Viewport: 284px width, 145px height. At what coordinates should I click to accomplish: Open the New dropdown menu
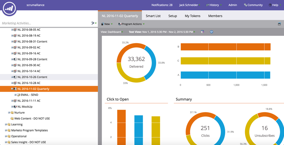pos(107,24)
